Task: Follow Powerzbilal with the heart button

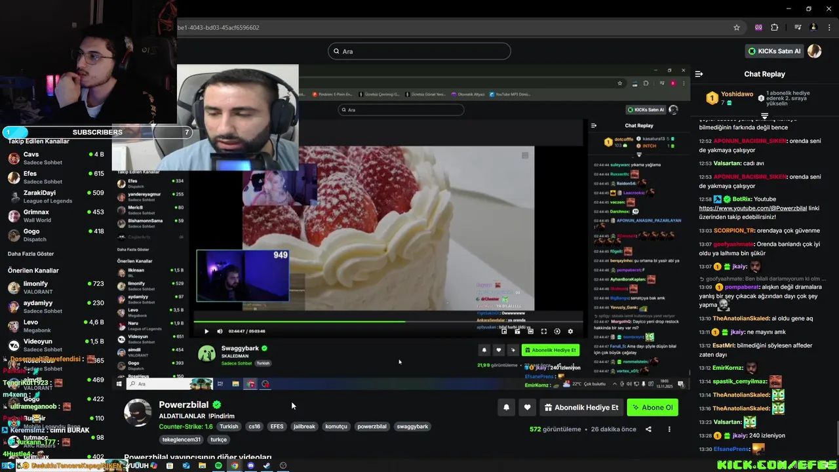Action: tap(527, 407)
